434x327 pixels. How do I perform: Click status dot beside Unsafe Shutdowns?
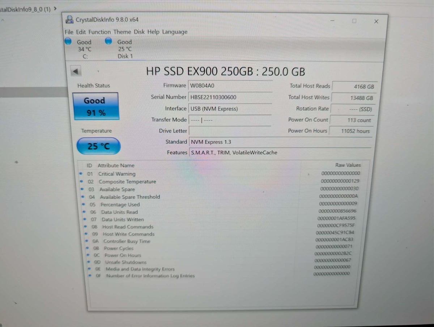coord(89,262)
